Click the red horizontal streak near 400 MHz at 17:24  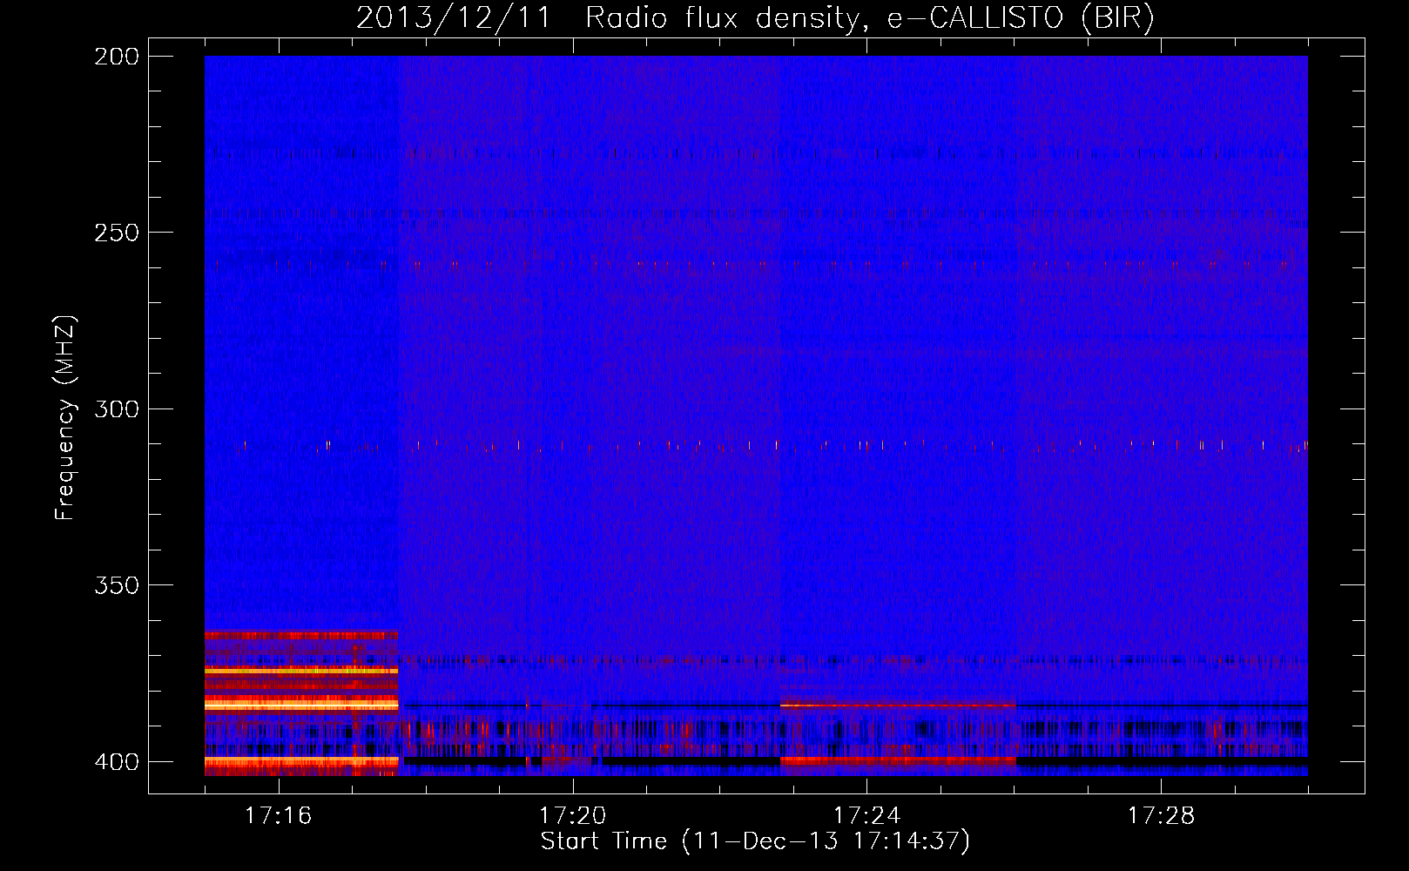899,760
